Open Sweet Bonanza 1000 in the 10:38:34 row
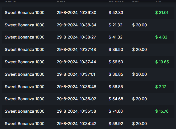 point(25,25)
